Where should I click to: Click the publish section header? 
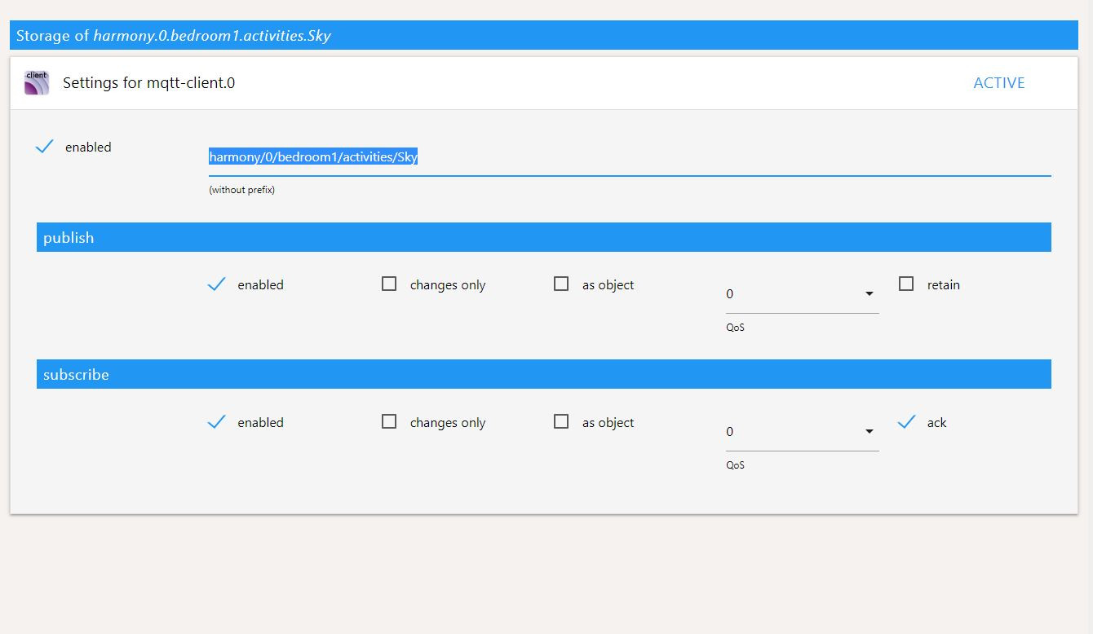543,237
